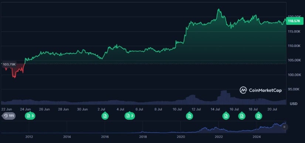Open the 11 Jul news marker
Viewport: 305px width, 143px height.
189,116
